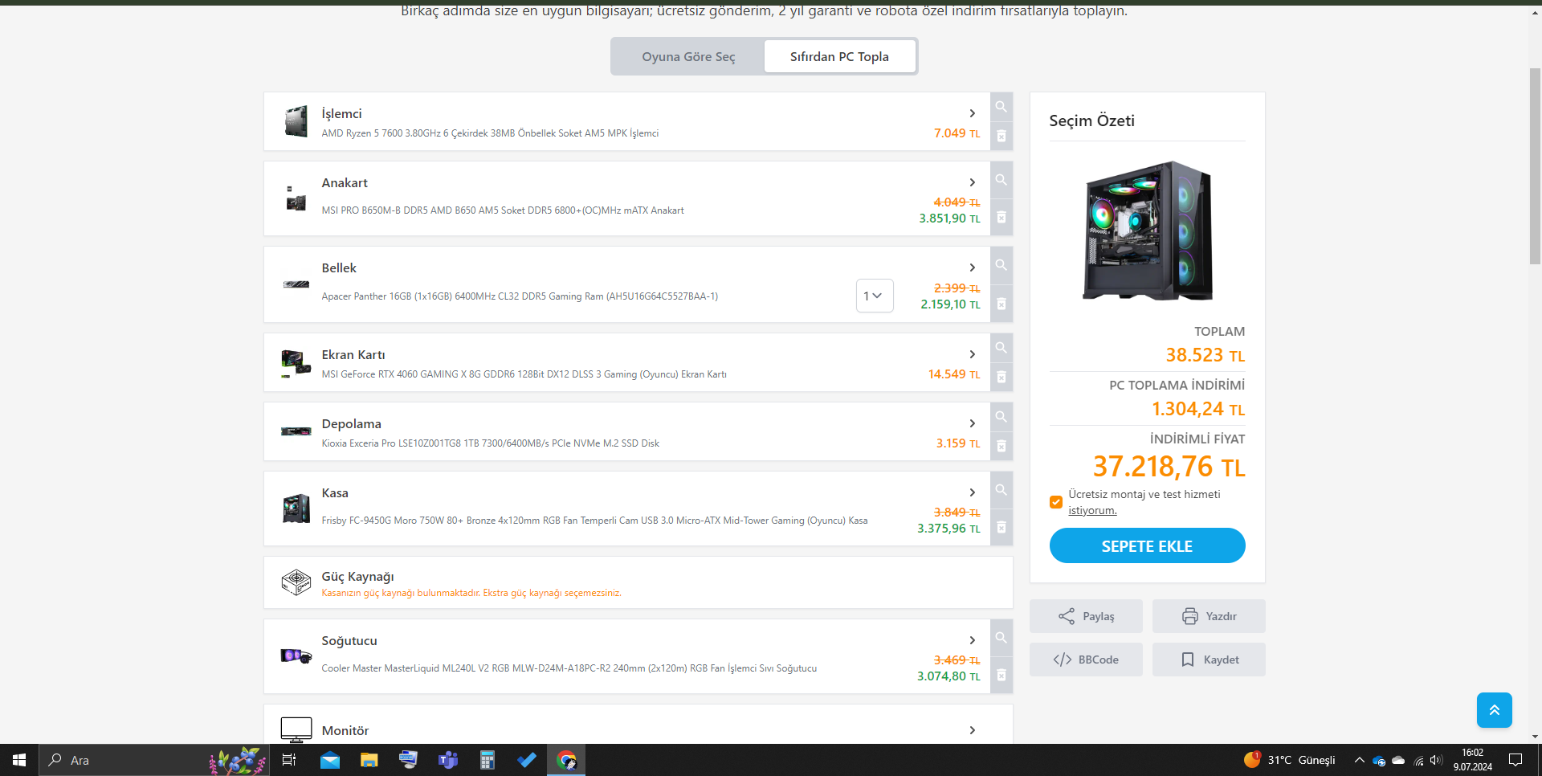The image size is (1542, 776).
Task: Click the PC case preview image
Action: (x=1147, y=231)
